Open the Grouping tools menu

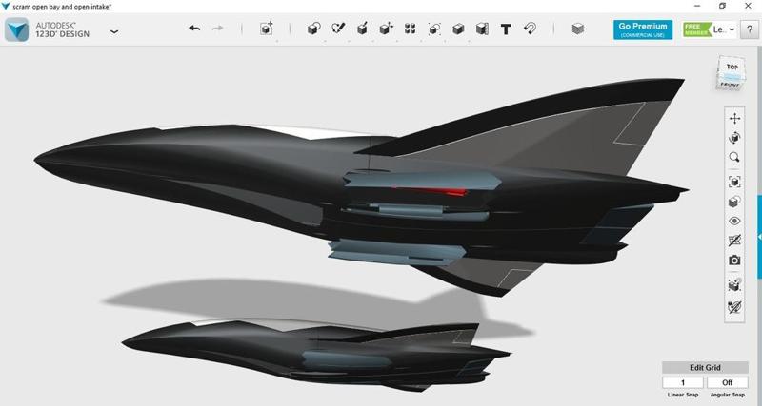point(434,29)
